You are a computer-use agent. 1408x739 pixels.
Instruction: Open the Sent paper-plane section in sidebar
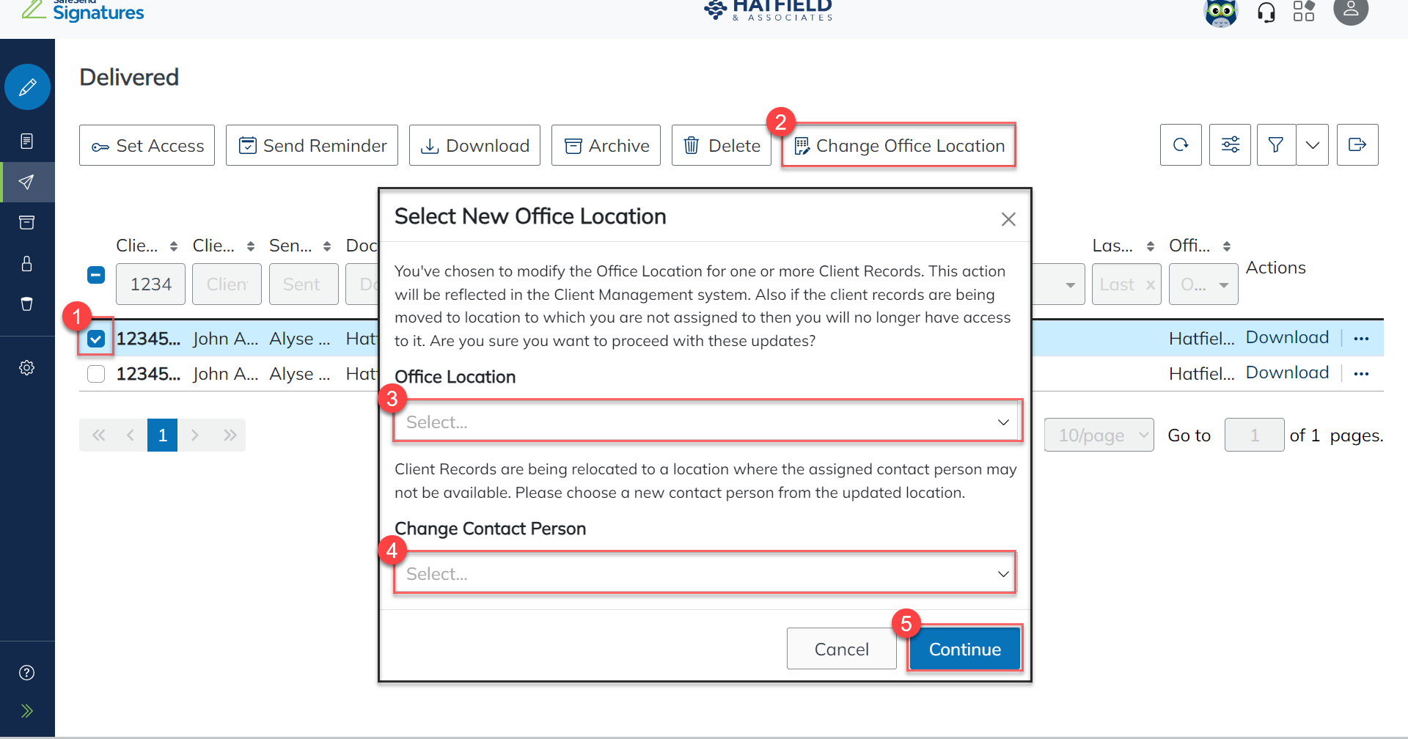pos(27,182)
